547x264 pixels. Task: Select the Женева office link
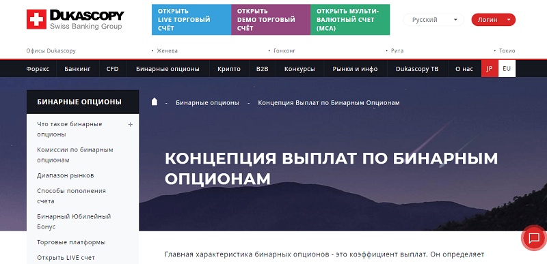click(167, 50)
